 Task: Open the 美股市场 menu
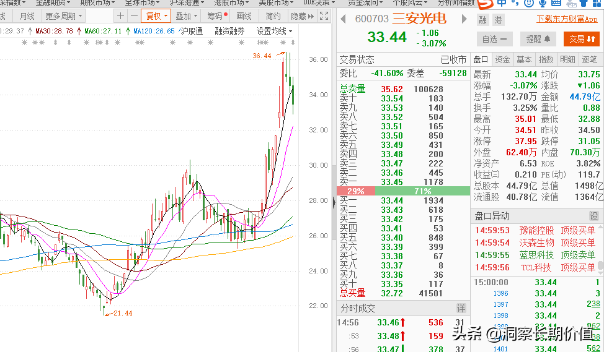click(276, 2)
